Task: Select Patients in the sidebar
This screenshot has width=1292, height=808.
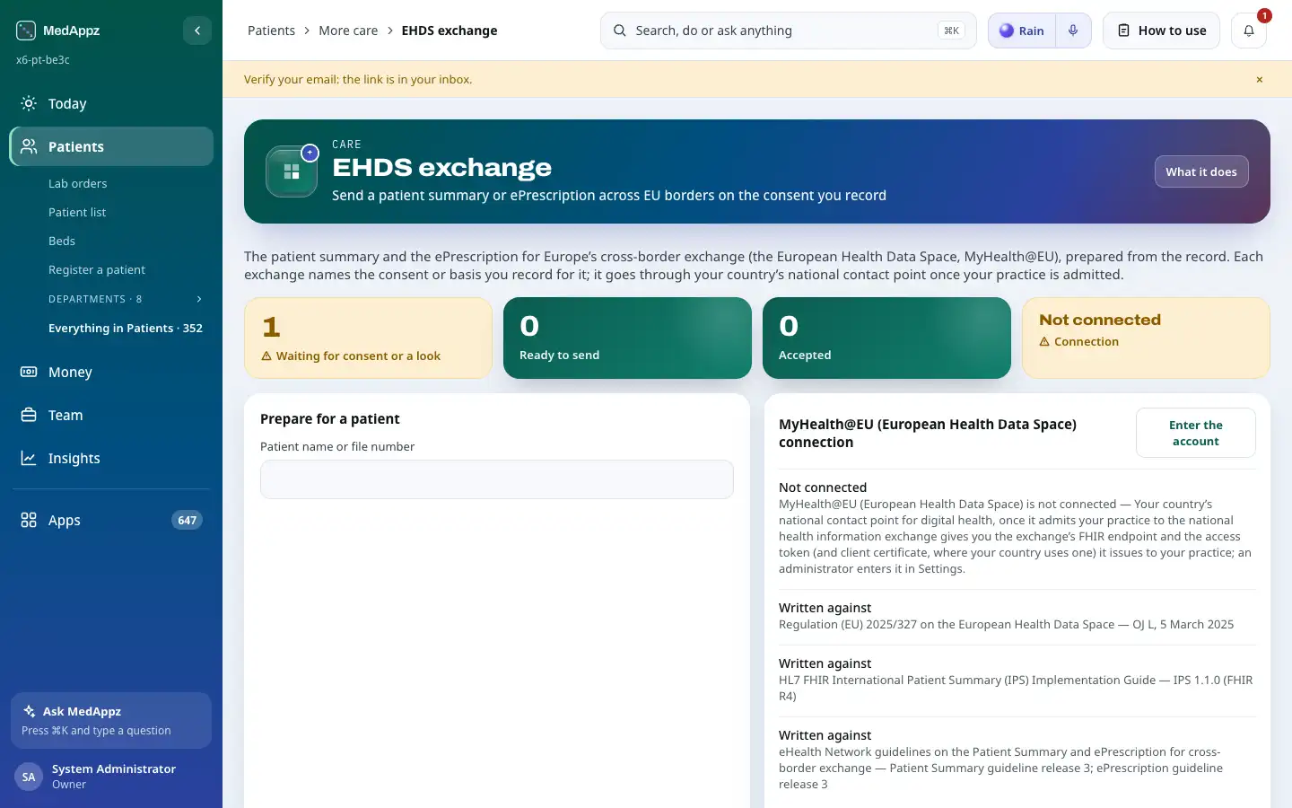Action: point(111,146)
